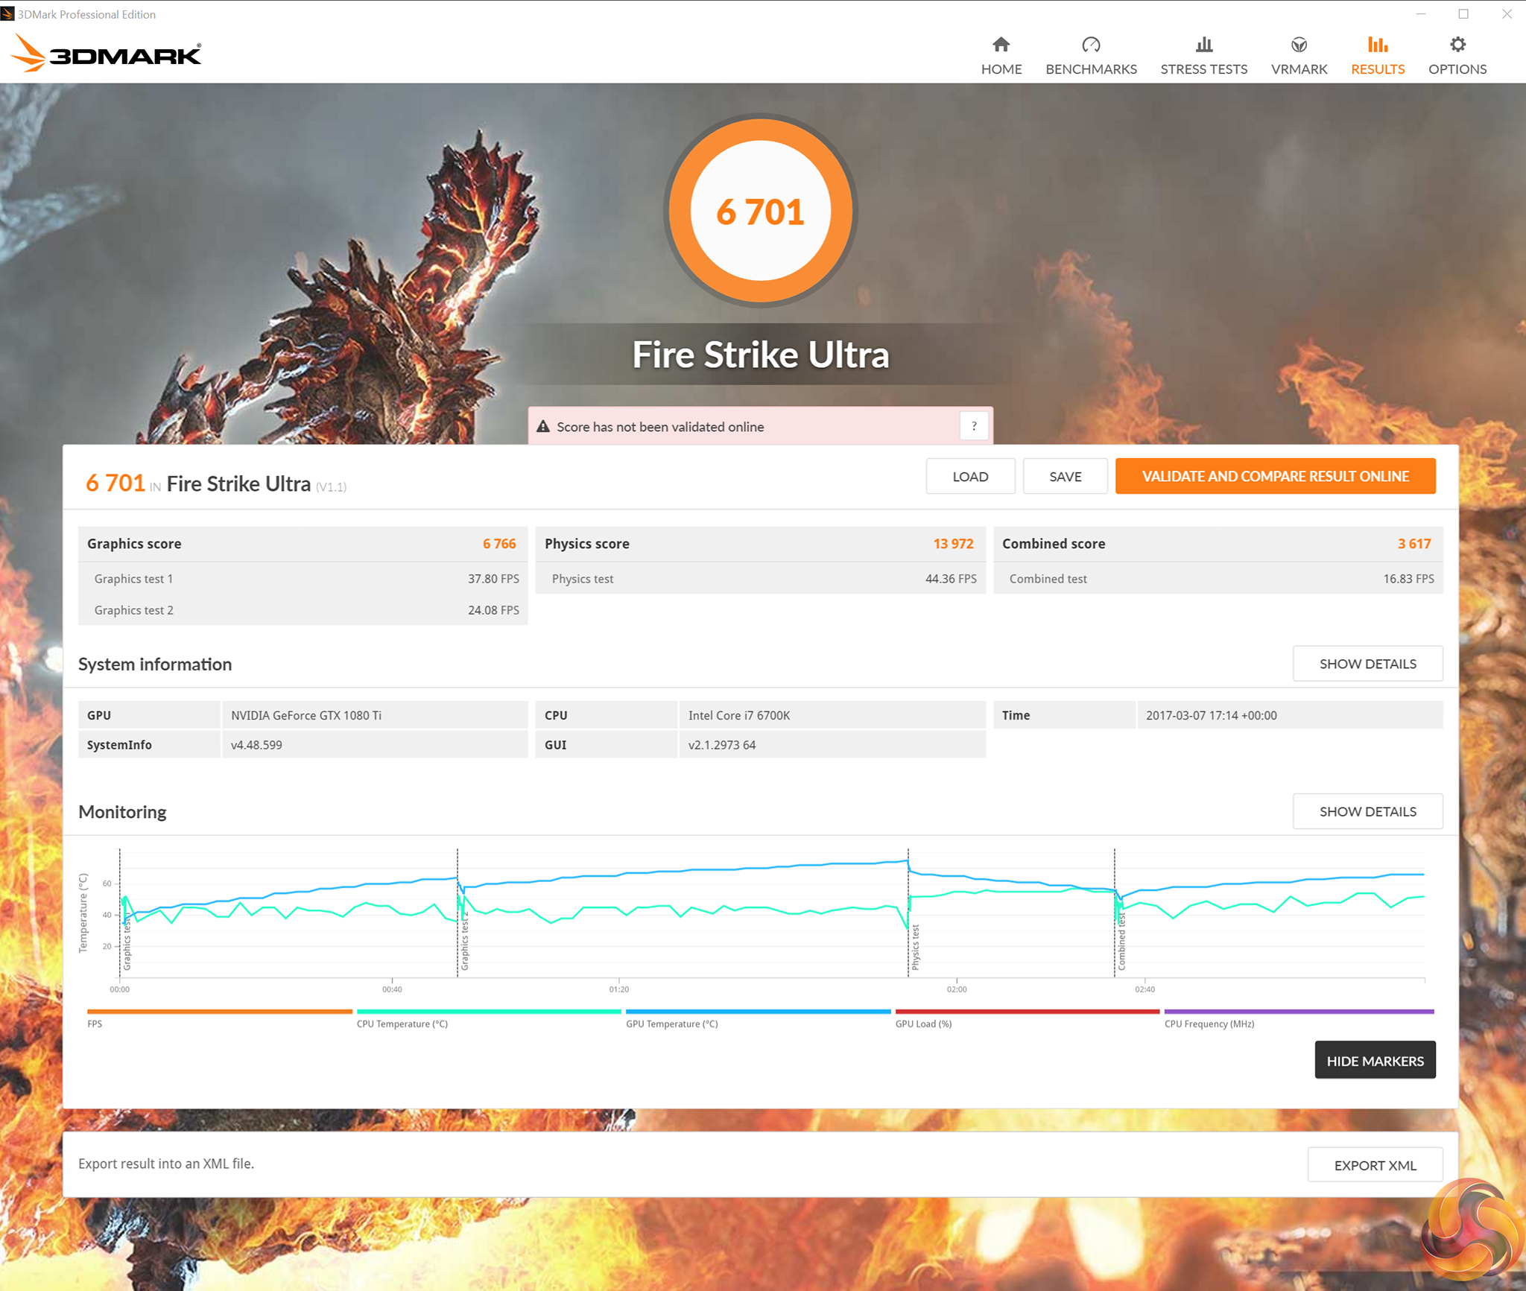1526x1291 pixels.
Task: Click the Physics test chart marker
Action: tap(915, 946)
